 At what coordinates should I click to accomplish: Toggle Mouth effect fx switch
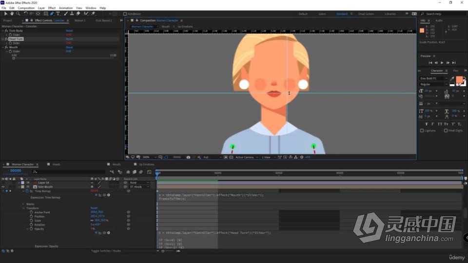[6, 47]
